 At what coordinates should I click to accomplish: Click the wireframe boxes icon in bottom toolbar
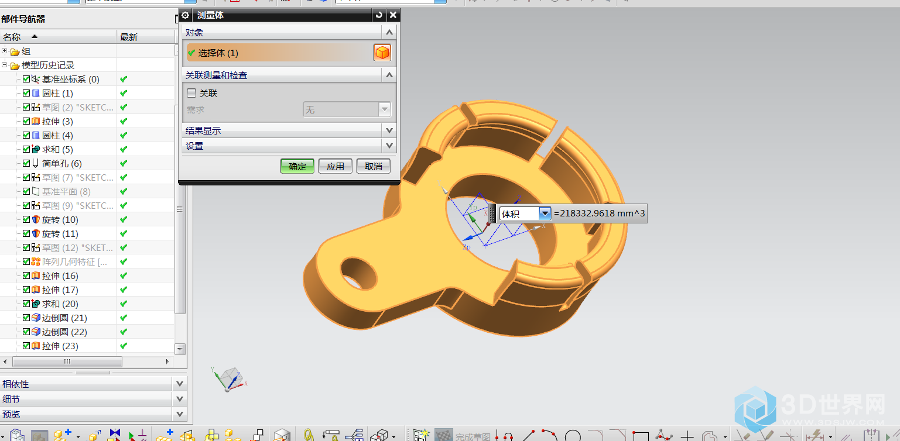380,435
